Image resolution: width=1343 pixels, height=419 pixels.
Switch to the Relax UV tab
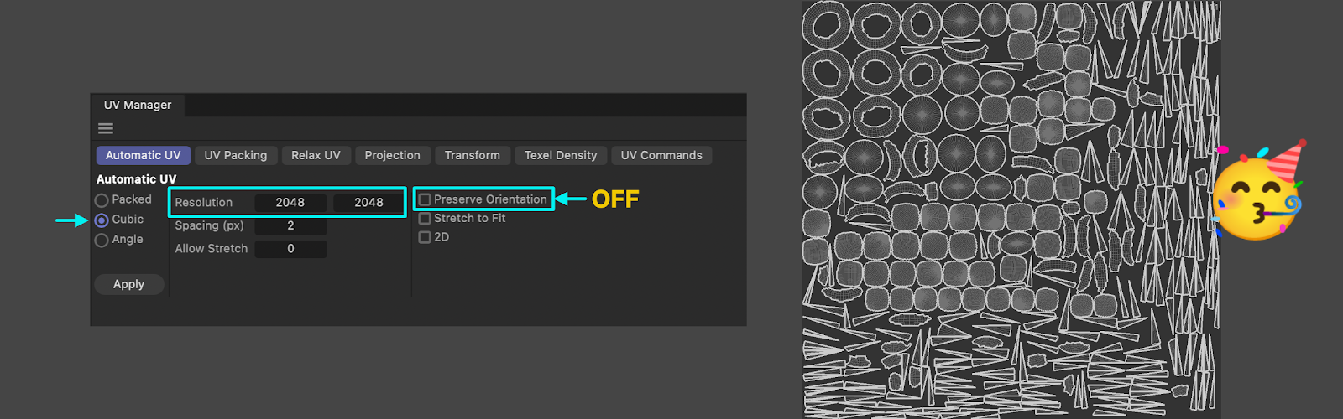(x=316, y=155)
